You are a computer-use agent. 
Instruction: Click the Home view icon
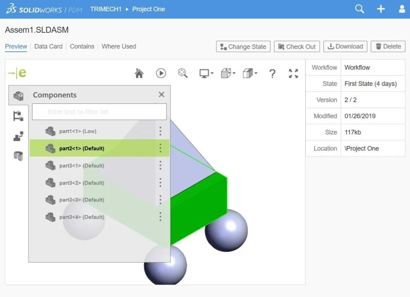point(139,73)
